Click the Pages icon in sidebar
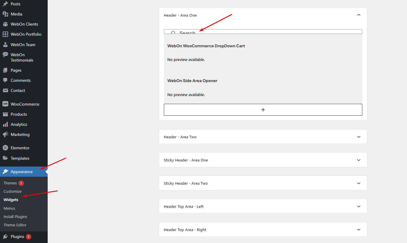Screen dimensions: 407x243 pyautogui.click(x=5, y=70)
